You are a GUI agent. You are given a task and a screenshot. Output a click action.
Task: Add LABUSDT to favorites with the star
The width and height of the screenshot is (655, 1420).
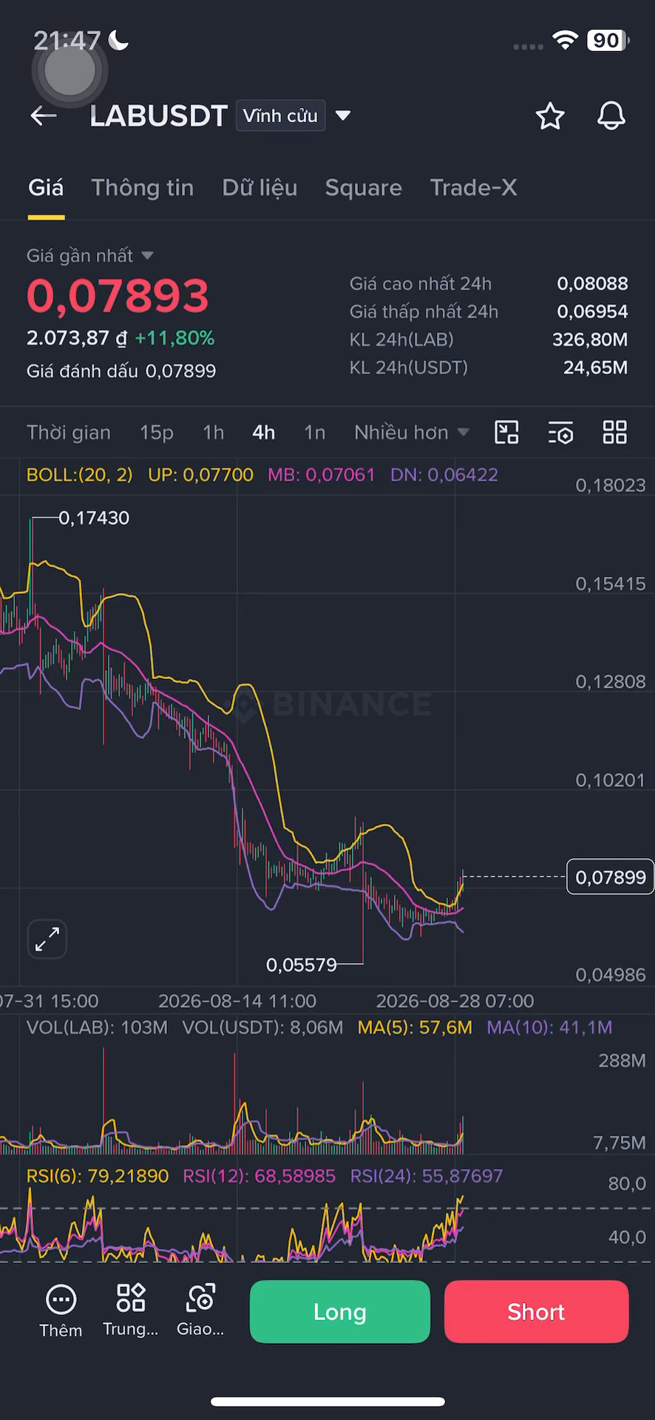point(550,116)
